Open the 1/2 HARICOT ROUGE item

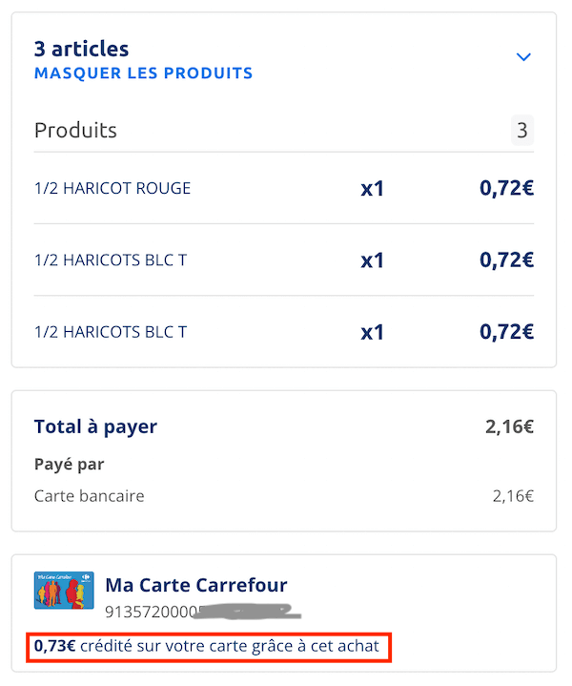[x=284, y=188]
